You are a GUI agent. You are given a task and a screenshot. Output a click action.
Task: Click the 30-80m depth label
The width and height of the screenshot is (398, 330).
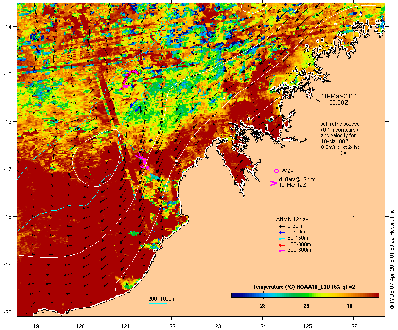click(x=296, y=232)
